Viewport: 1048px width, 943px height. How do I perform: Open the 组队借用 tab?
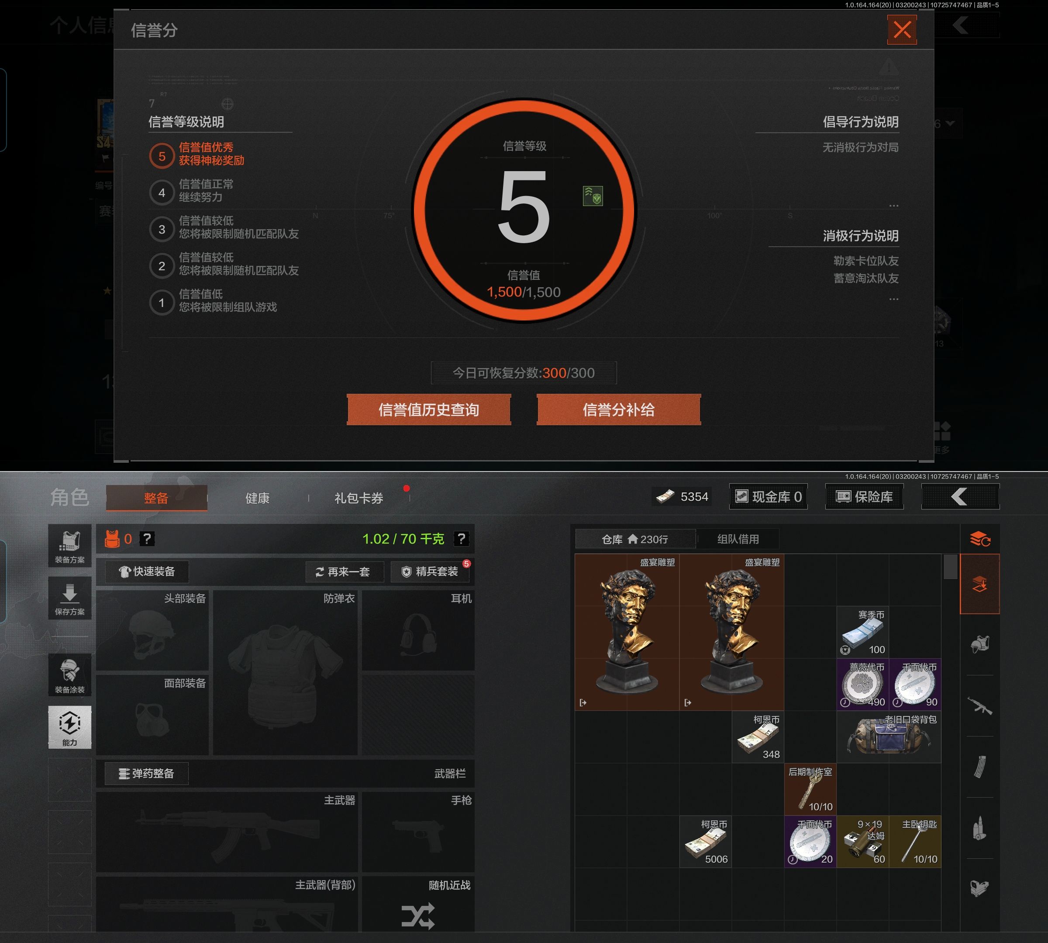pos(738,539)
